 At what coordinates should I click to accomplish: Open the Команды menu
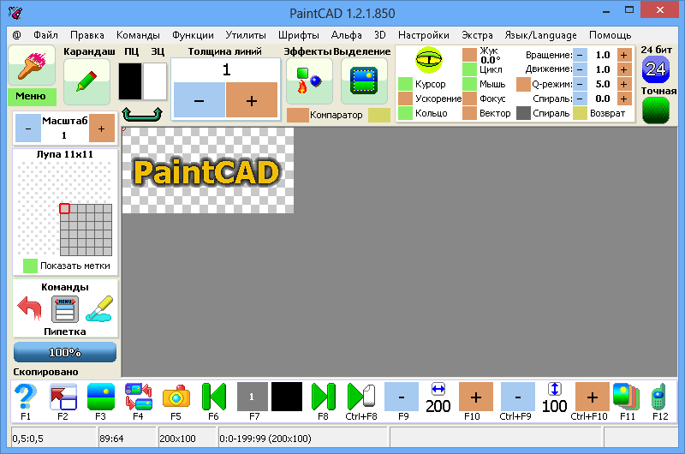click(x=138, y=35)
